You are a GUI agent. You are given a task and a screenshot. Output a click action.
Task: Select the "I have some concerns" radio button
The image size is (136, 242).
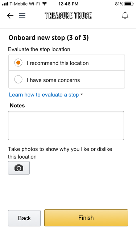pos(18,79)
